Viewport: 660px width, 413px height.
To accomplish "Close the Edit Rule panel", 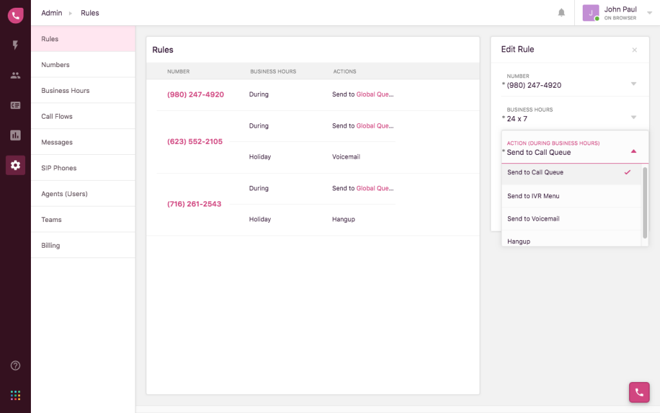I will point(634,50).
